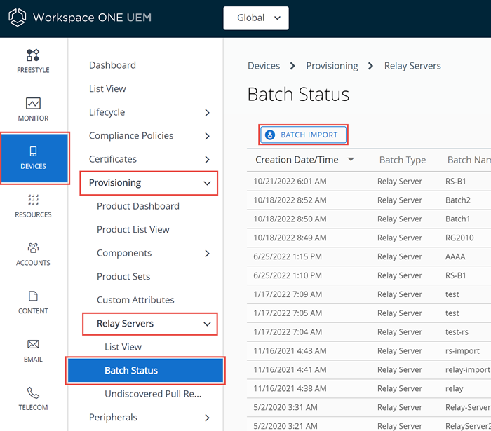Screen dimensions: 491x431
Task: Open the Dashboard menu item
Action: point(112,65)
